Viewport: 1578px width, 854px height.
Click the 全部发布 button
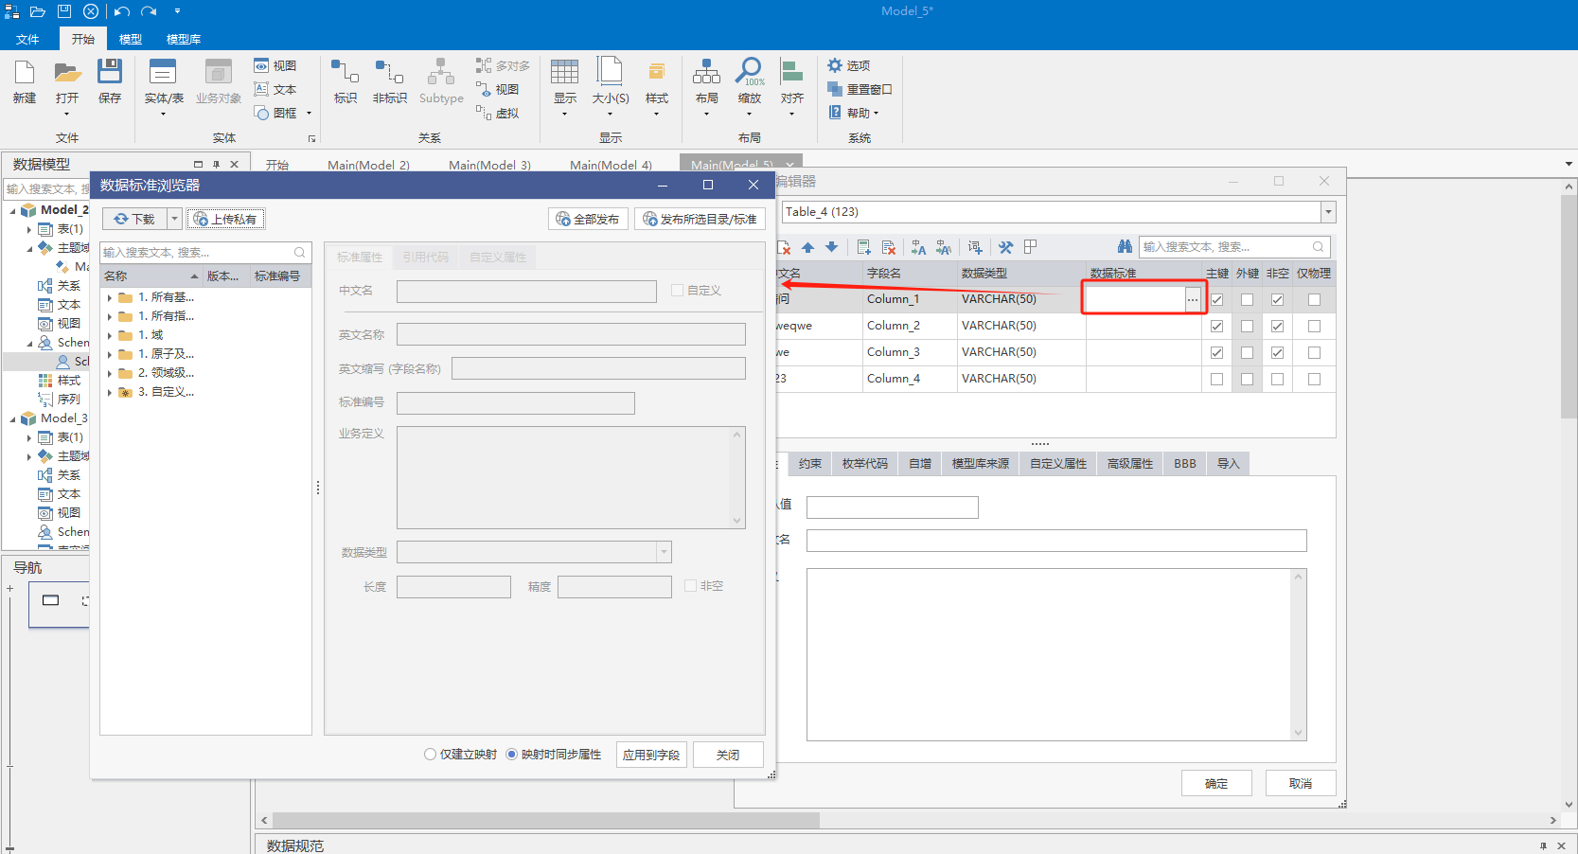tap(588, 219)
